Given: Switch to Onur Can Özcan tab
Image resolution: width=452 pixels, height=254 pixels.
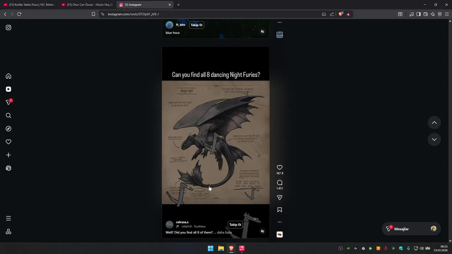Looking at the screenshot, I should [x=87, y=5].
